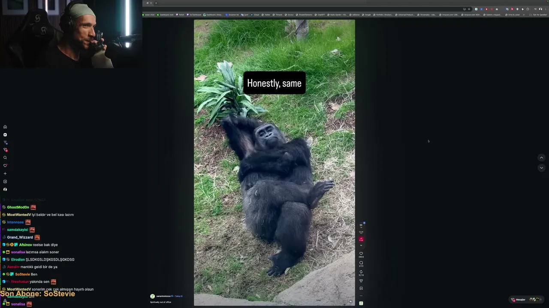549x308 pixels.
Task: Toggle the reel mute speaker icon
Action: click(350, 302)
